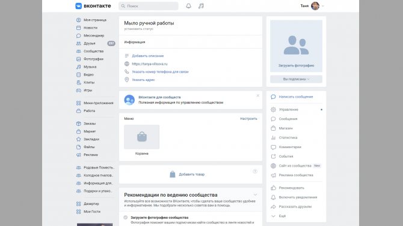403x226 pixels.
Task: Open Сайт из сообщества globe icon
Action: pyautogui.click(x=273, y=166)
